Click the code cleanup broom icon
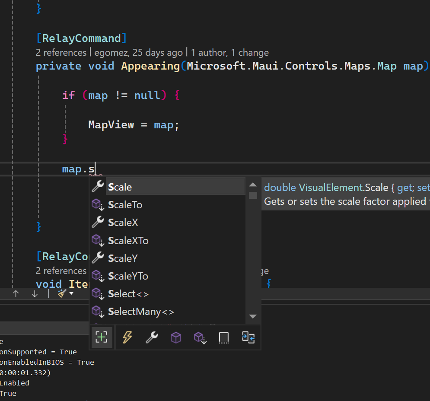 [x=62, y=293]
